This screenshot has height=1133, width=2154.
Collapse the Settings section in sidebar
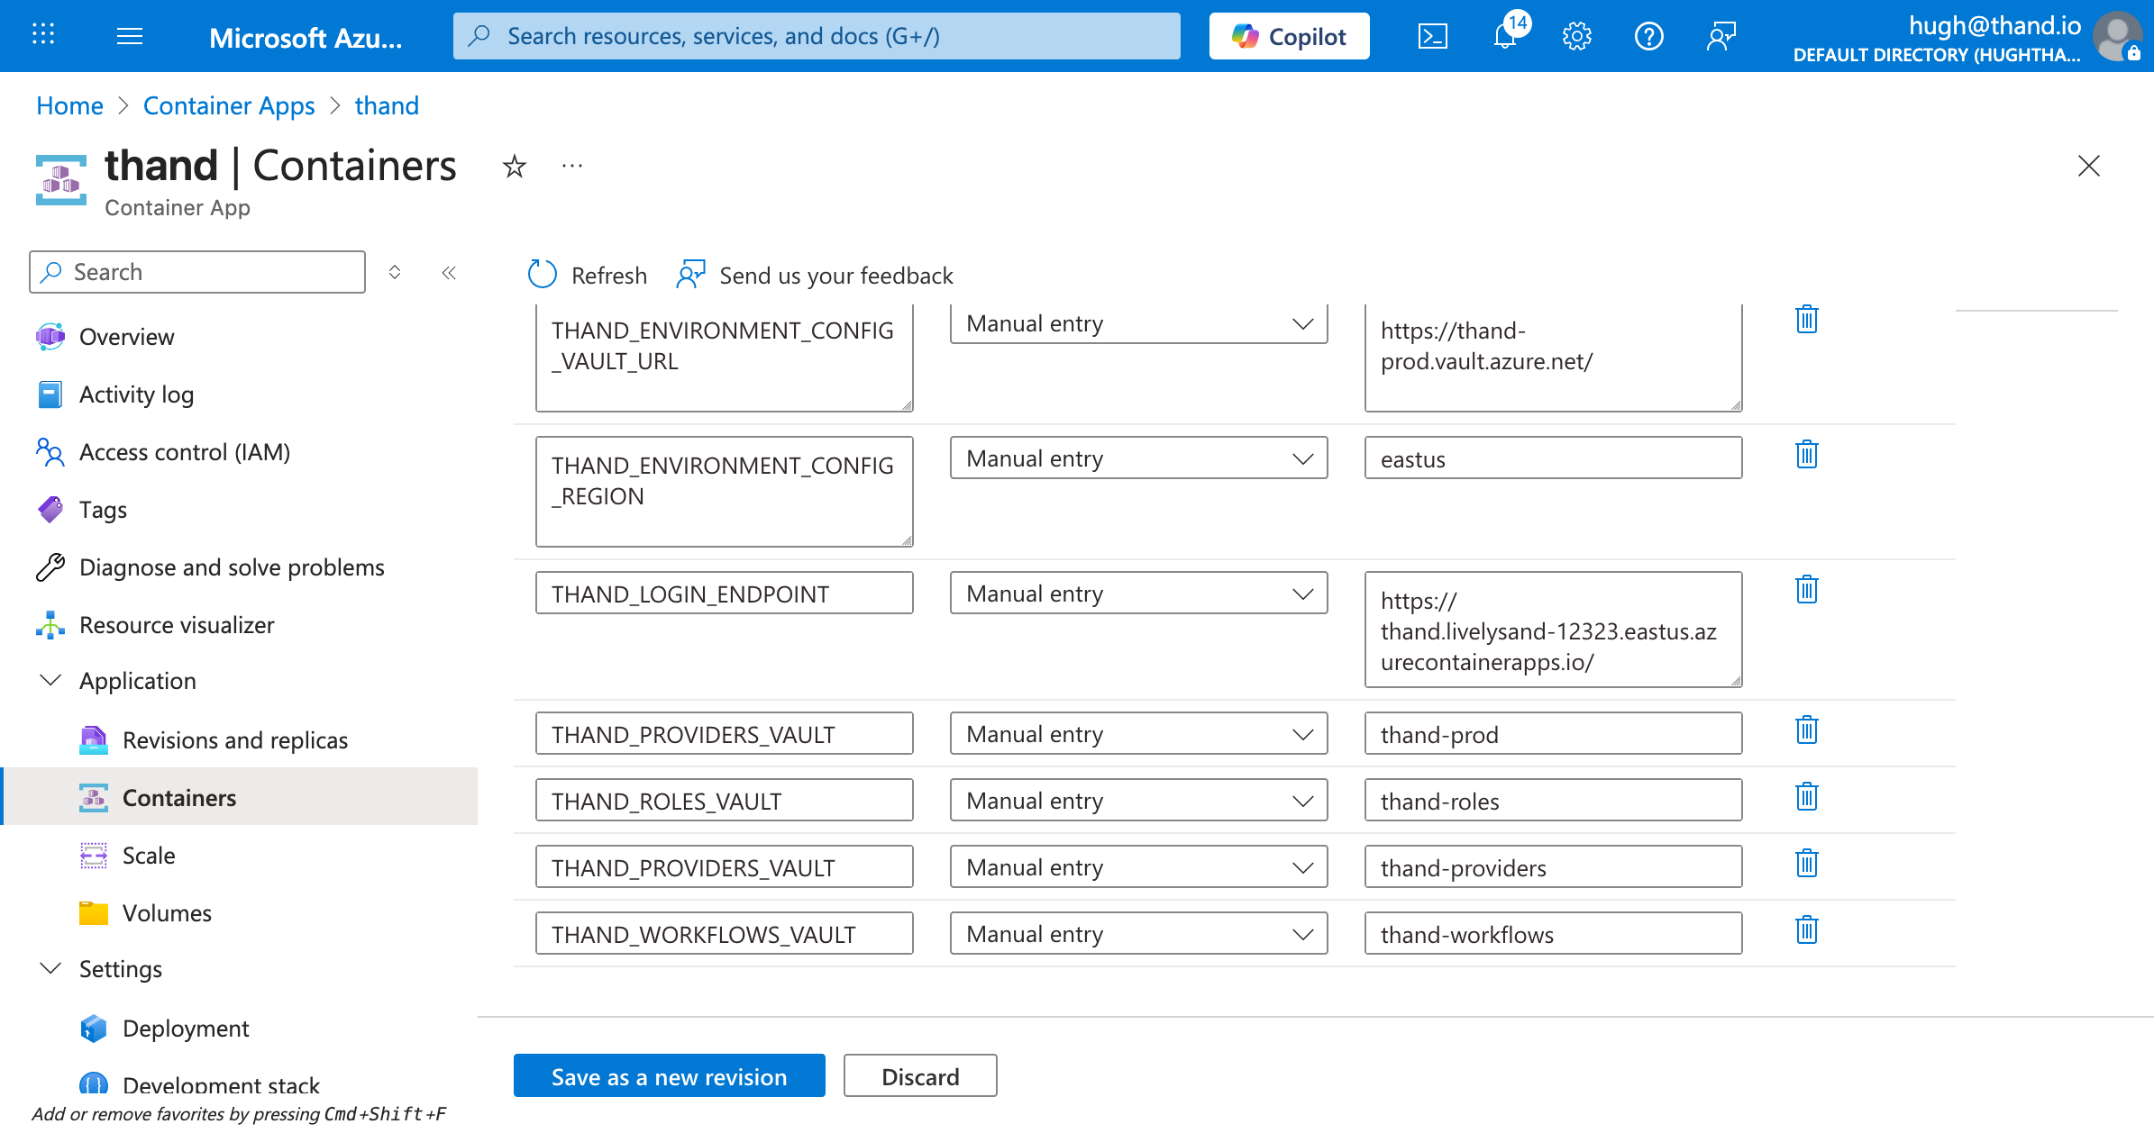[x=51, y=968]
